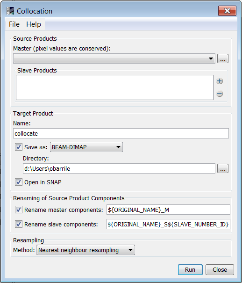Viewport: 242px width, 283px height.
Task: Remove slave product with minus icon
Action: coord(219,94)
